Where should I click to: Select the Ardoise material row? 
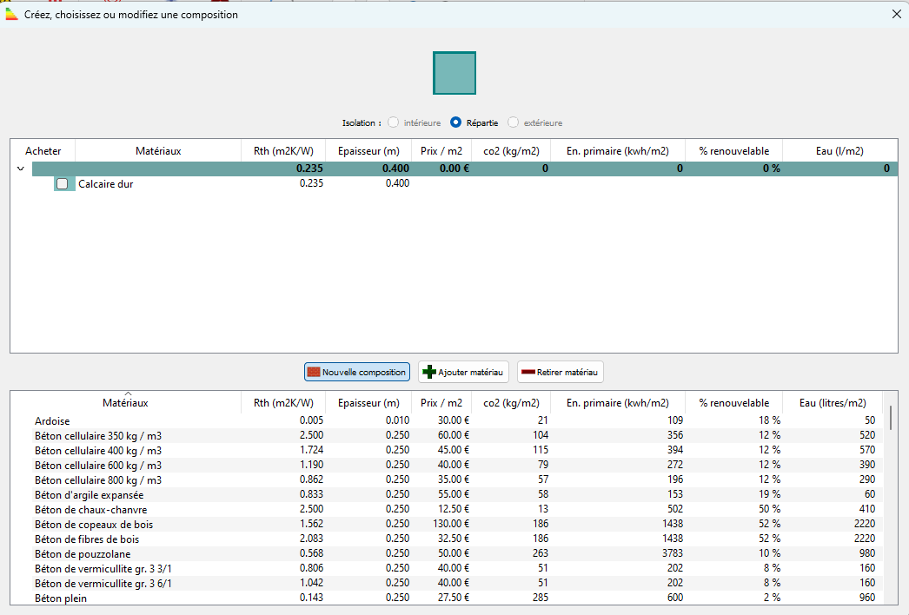[52, 421]
